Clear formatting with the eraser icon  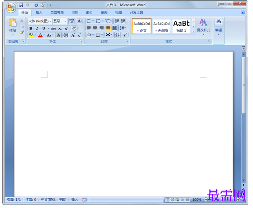click(74, 29)
